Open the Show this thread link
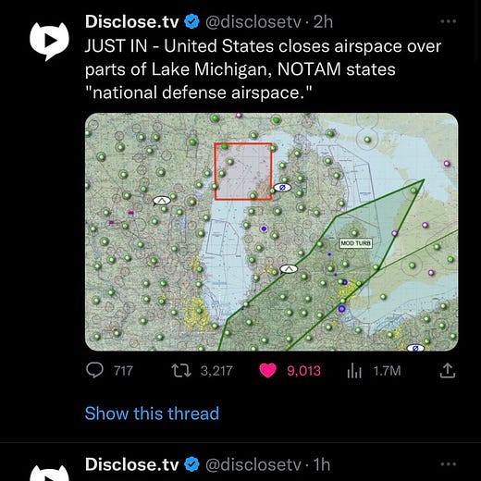 point(152,413)
